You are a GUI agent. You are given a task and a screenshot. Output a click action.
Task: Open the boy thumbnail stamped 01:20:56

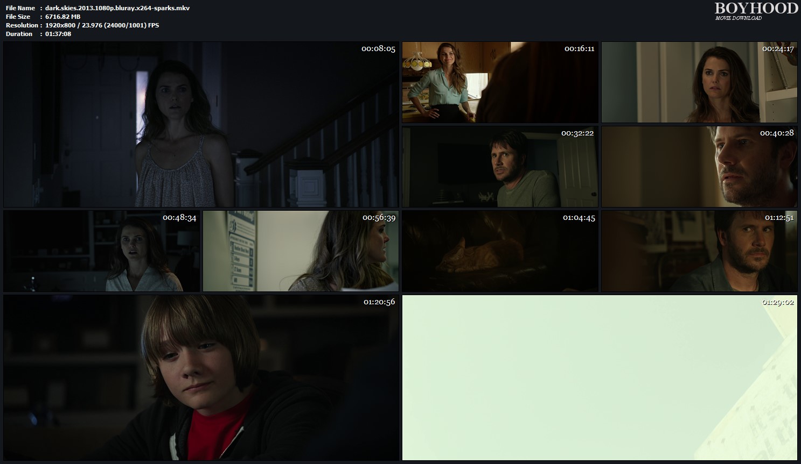click(x=201, y=377)
